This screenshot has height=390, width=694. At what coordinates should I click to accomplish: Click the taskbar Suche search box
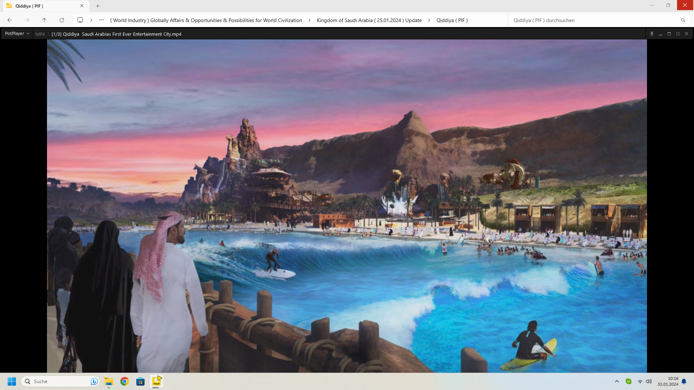click(x=60, y=381)
